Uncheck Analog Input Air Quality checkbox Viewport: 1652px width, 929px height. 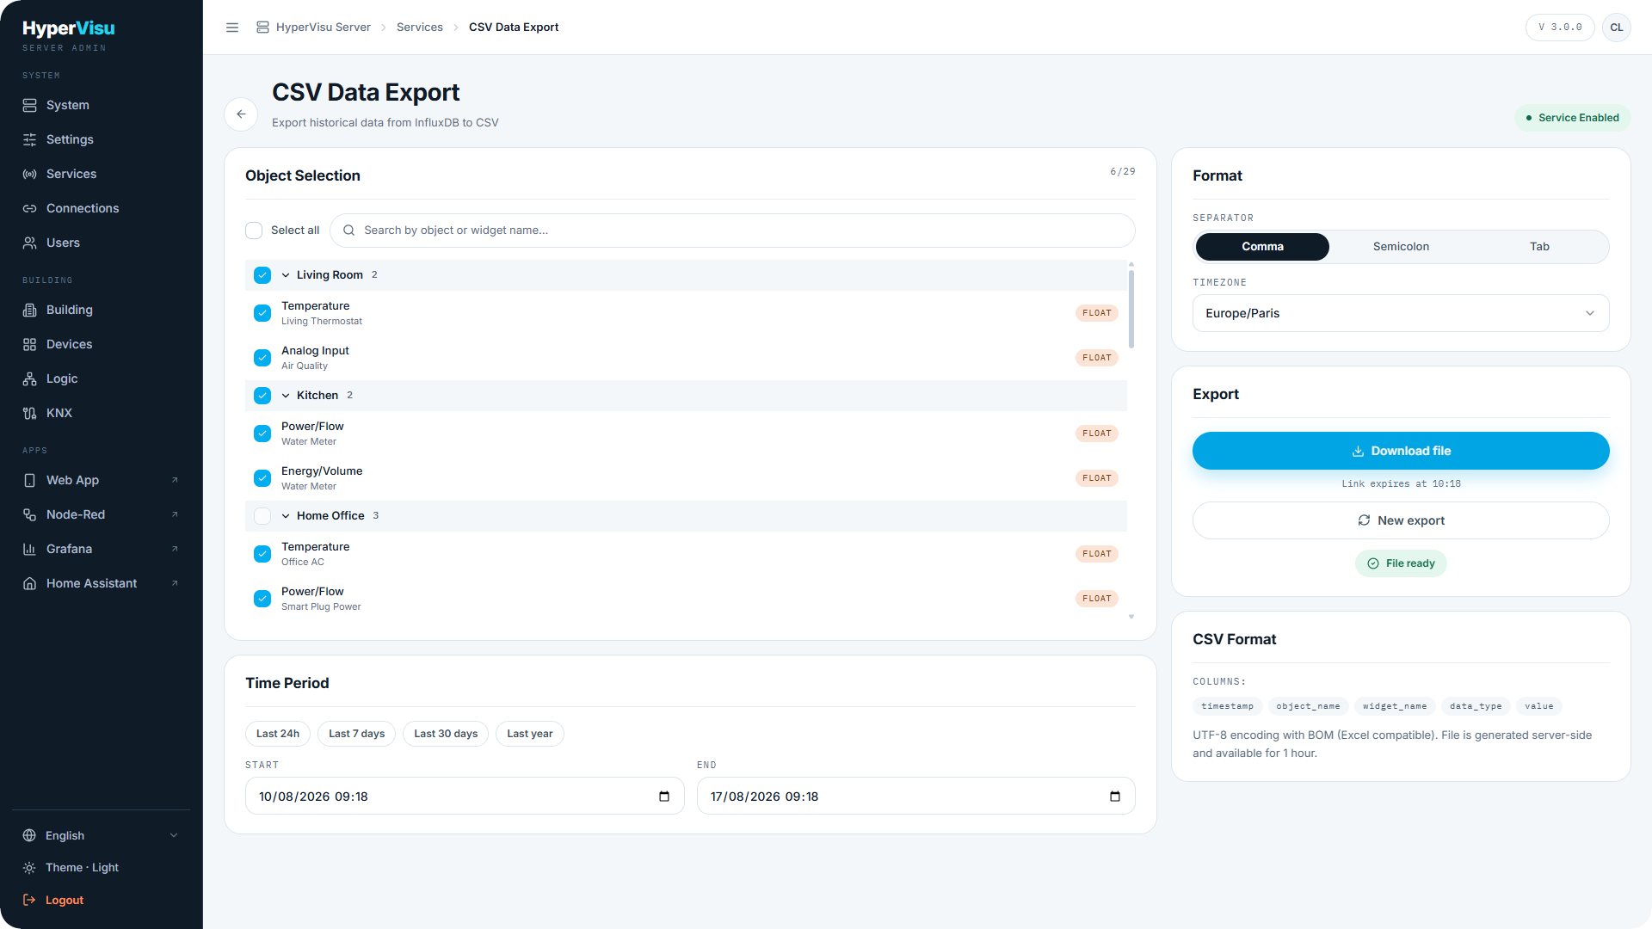[262, 358]
